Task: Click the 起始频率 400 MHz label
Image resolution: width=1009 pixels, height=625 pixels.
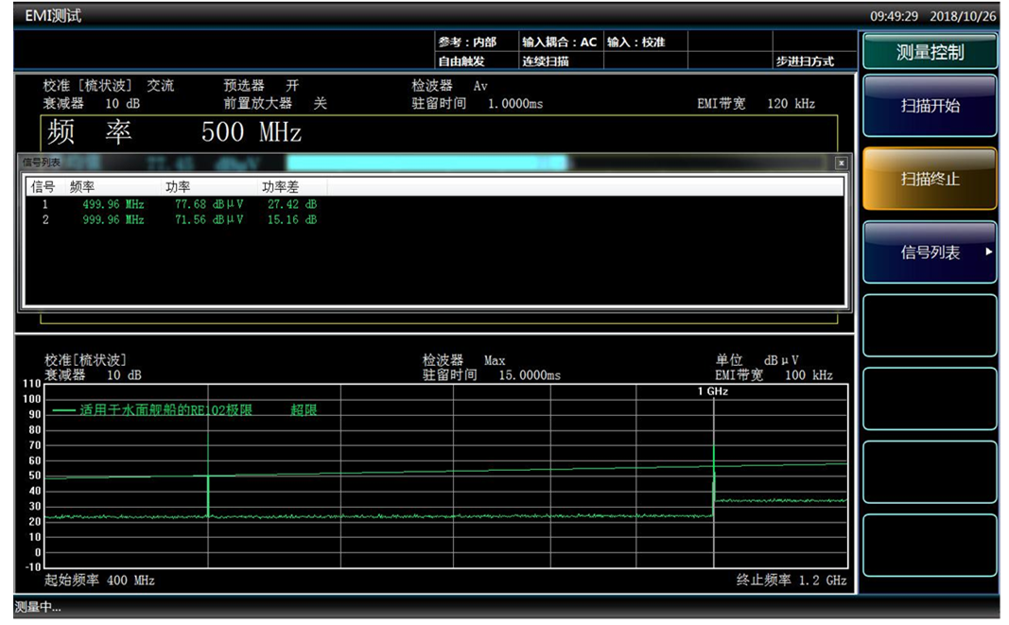Action: tap(99, 580)
